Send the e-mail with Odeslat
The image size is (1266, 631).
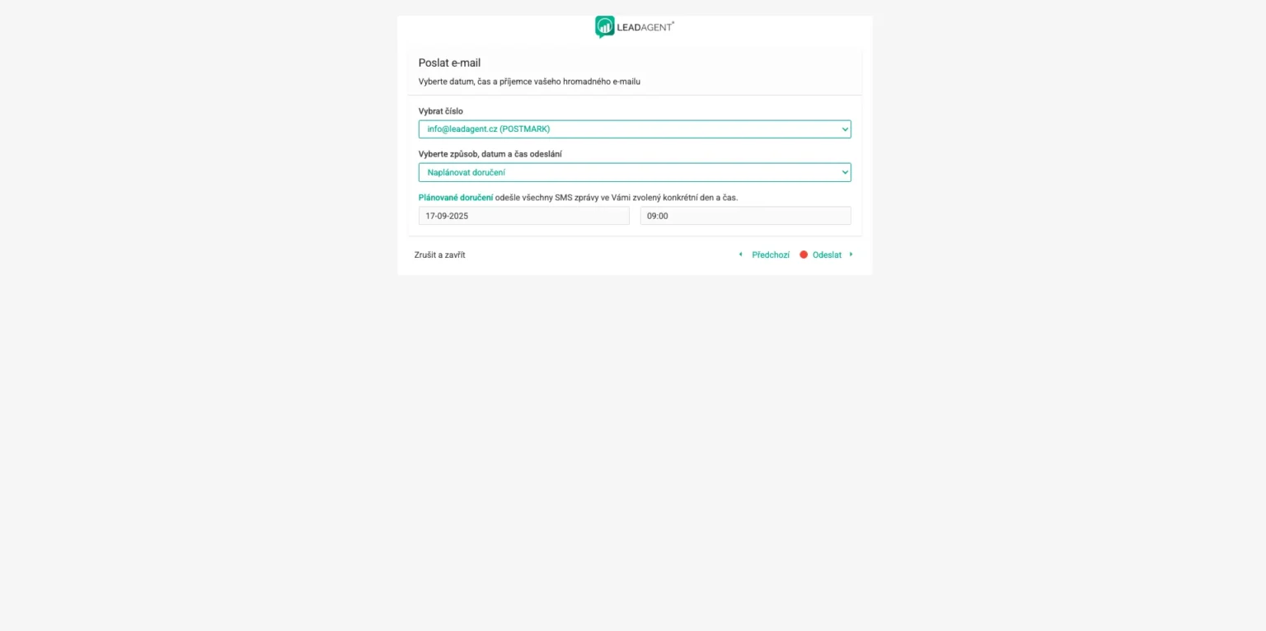[x=827, y=255]
